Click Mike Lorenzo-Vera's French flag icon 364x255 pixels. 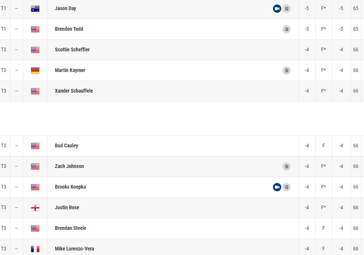click(x=35, y=249)
